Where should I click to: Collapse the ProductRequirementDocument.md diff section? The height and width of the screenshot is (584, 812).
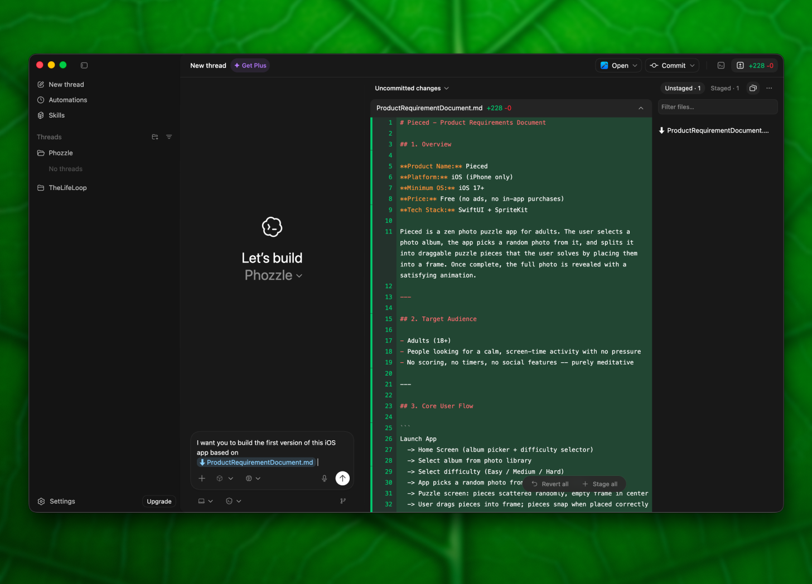pos(641,108)
